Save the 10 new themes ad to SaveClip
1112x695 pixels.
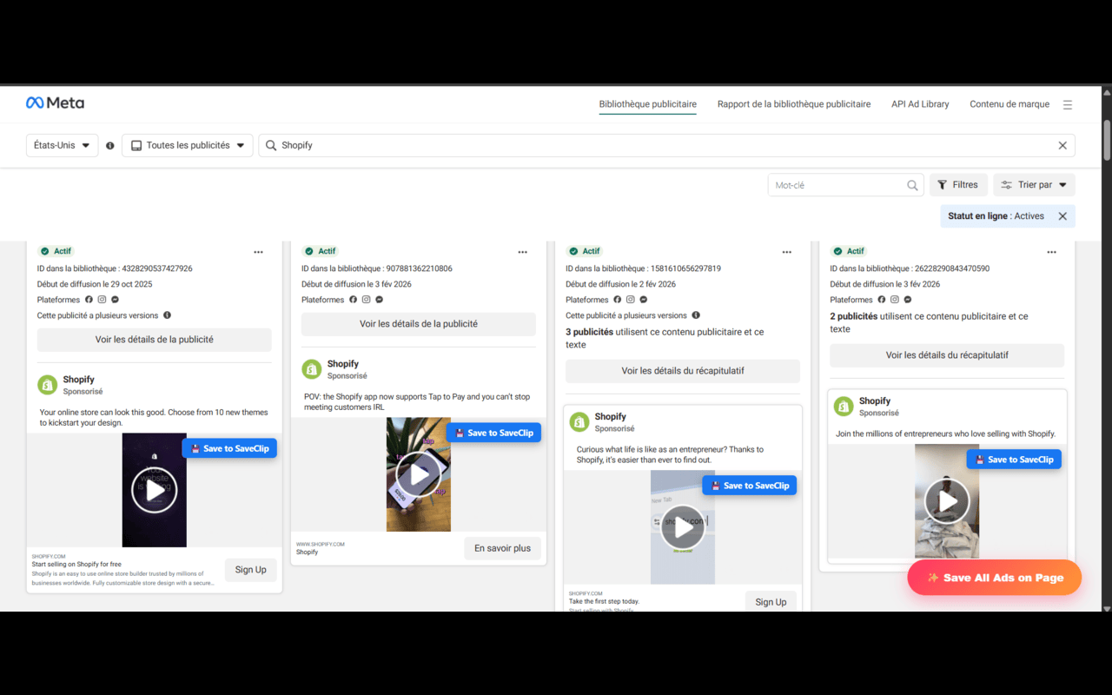(x=229, y=449)
